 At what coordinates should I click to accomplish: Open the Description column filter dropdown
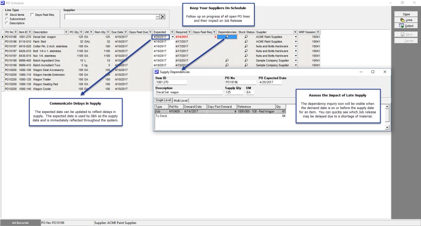point(66,32)
